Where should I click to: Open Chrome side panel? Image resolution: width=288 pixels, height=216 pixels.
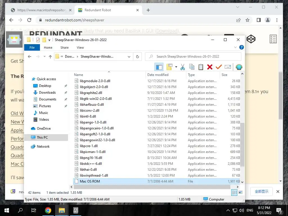coord(259,20)
